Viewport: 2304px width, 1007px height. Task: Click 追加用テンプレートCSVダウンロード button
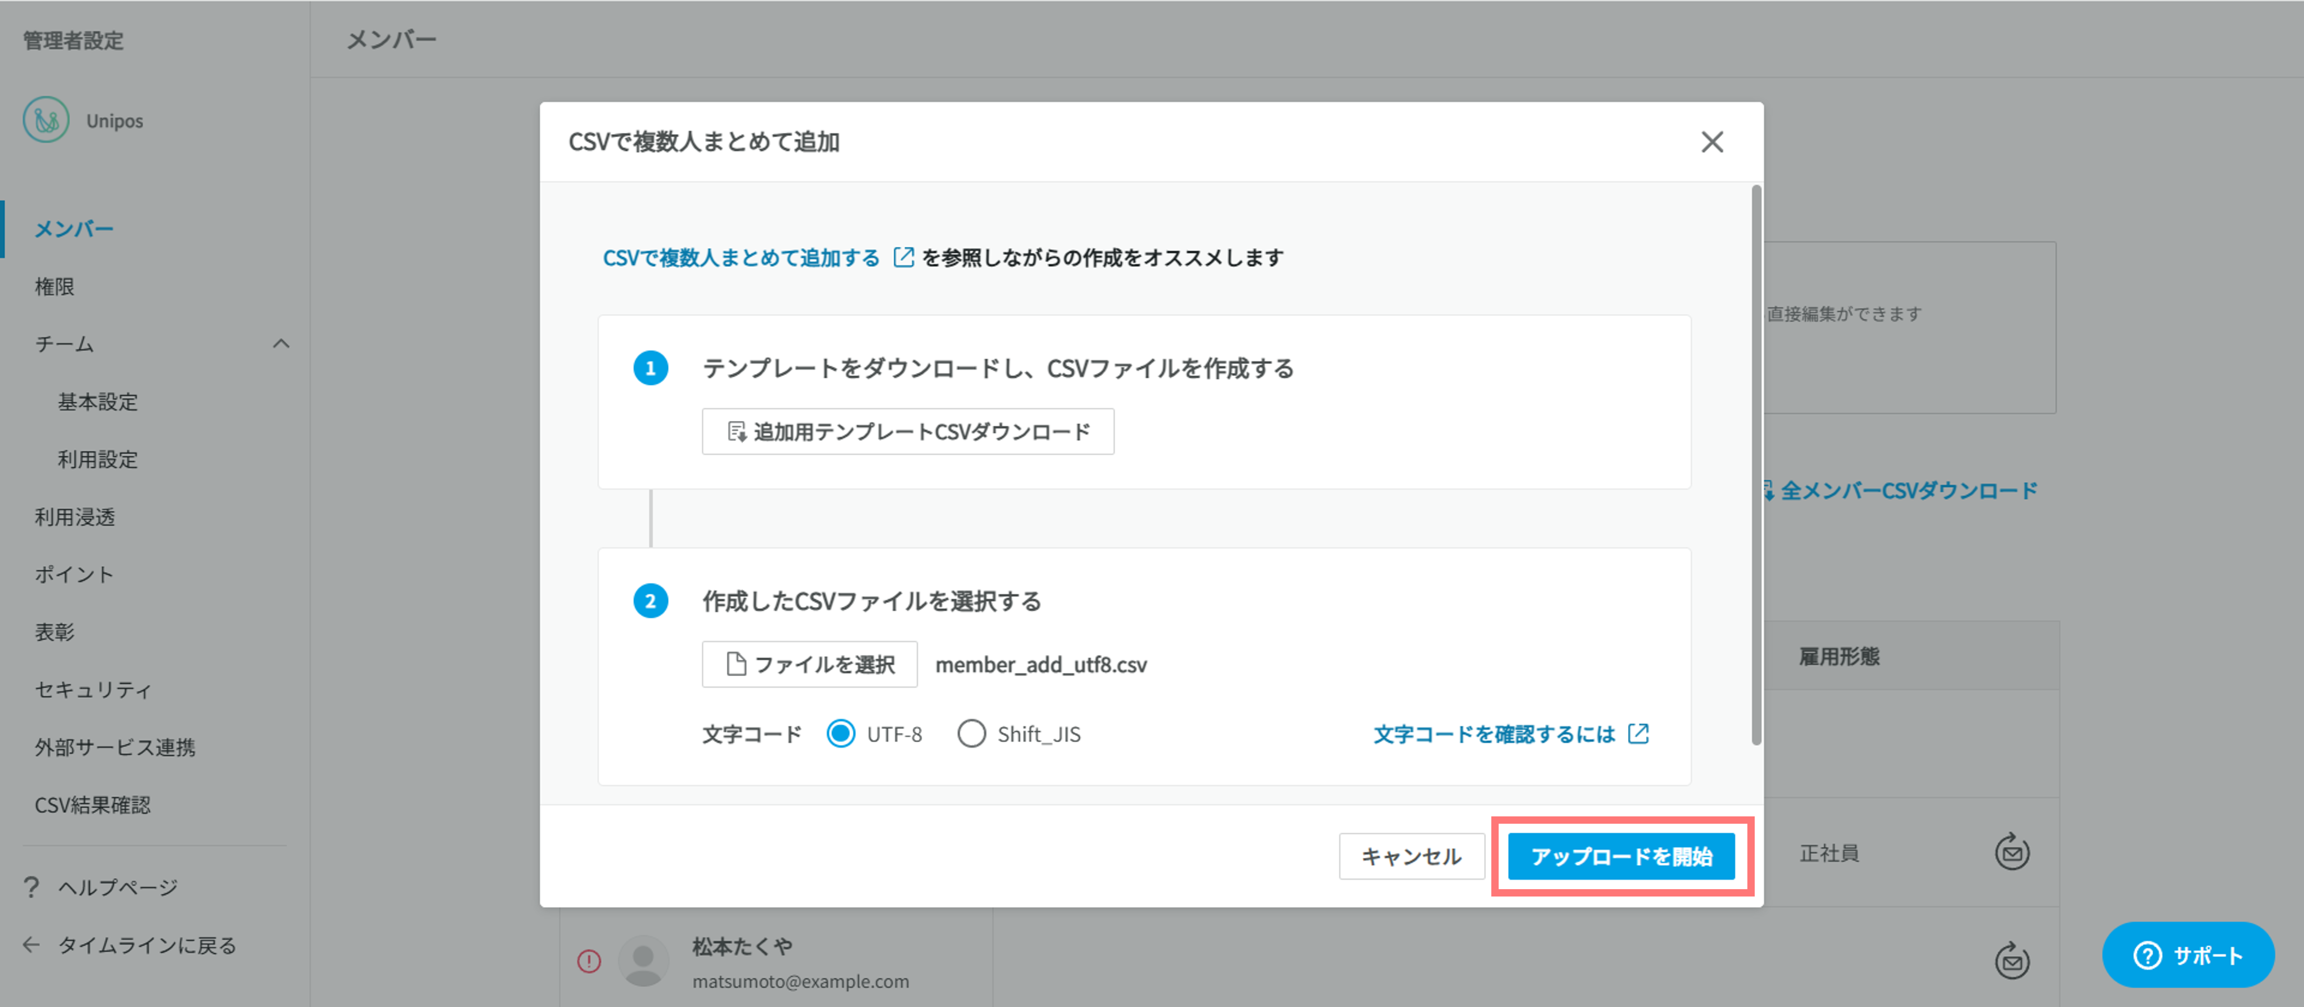pos(908,432)
